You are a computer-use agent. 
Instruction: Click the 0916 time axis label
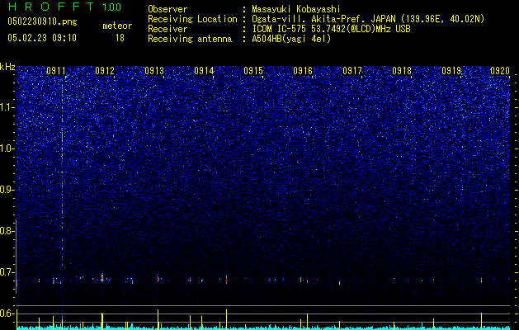[303, 71]
